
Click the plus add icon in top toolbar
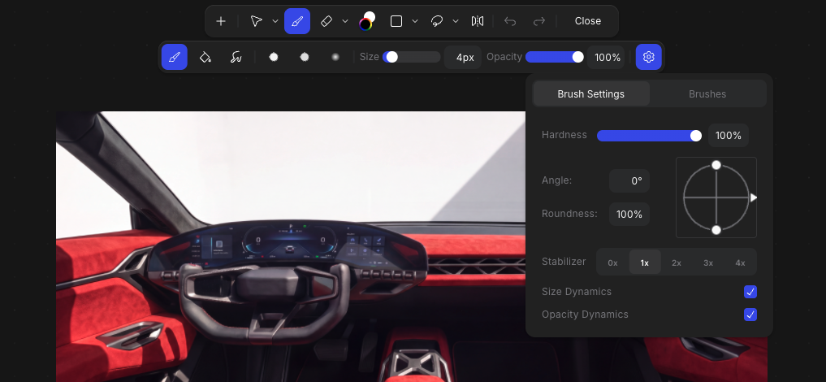pyautogui.click(x=221, y=21)
